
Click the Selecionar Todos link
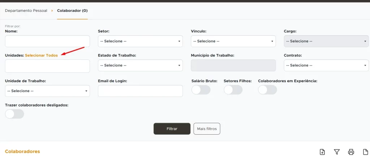41,55
